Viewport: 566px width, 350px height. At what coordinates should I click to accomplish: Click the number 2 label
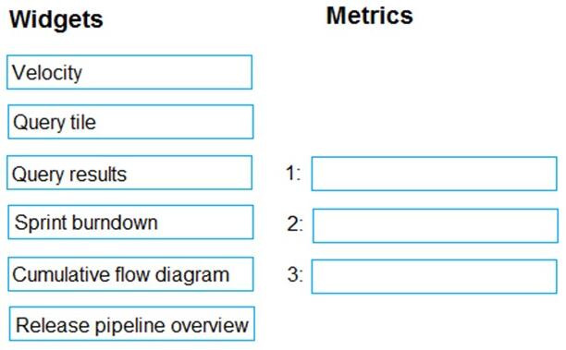295,223
